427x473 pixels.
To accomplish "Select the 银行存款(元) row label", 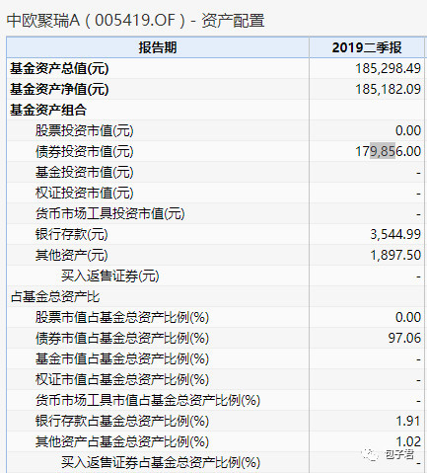I will tap(72, 234).
